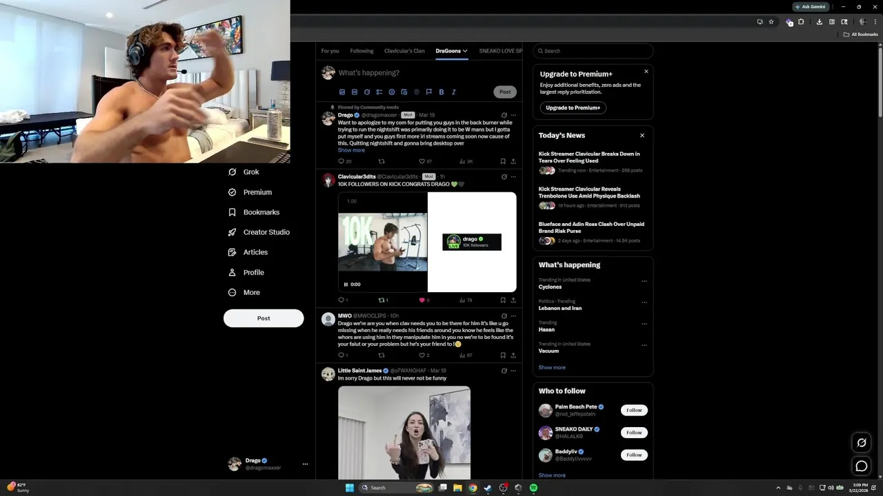This screenshot has width=883, height=496.
Task: Switch to the For you tab
Action: click(x=330, y=51)
